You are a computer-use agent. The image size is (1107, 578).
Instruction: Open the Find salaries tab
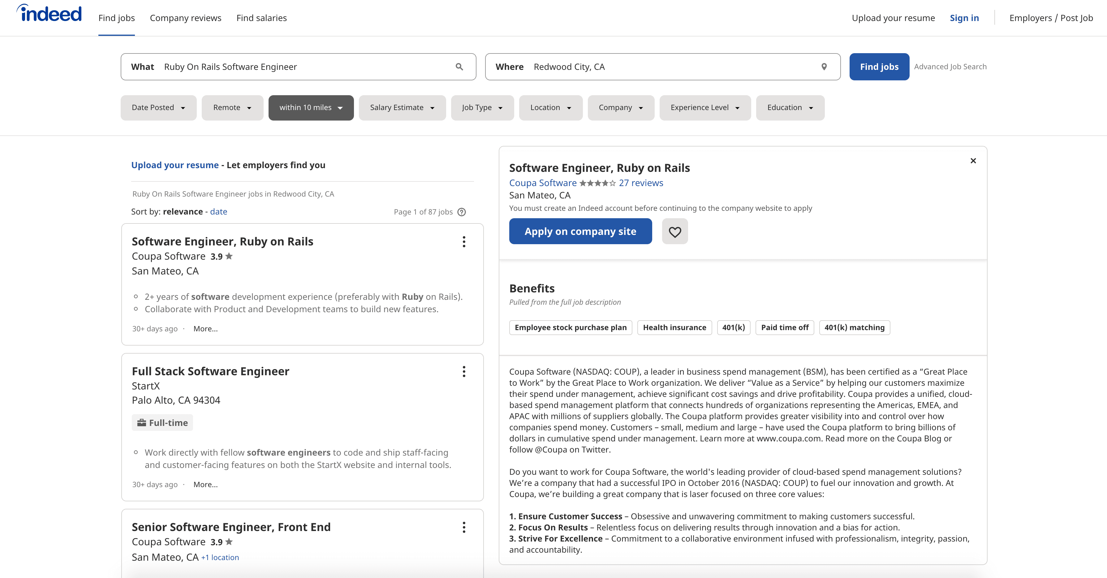pos(261,18)
